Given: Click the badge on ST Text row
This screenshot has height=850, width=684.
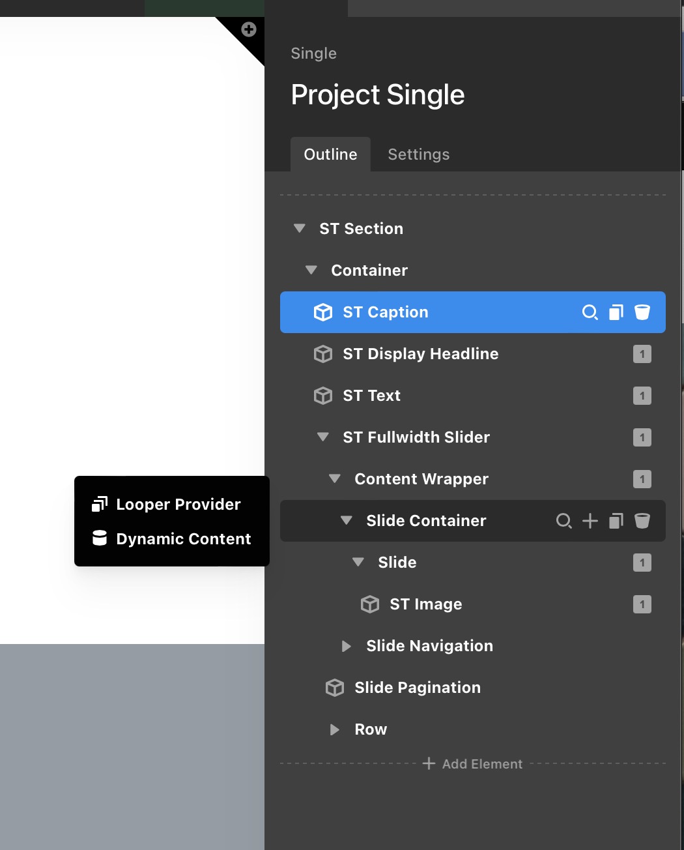Looking at the screenshot, I should coord(642,396).
